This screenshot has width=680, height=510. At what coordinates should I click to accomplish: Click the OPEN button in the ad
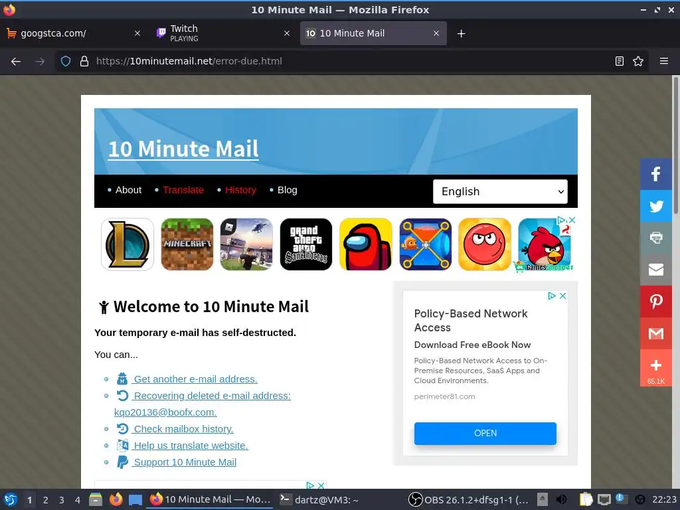[485, 433]
